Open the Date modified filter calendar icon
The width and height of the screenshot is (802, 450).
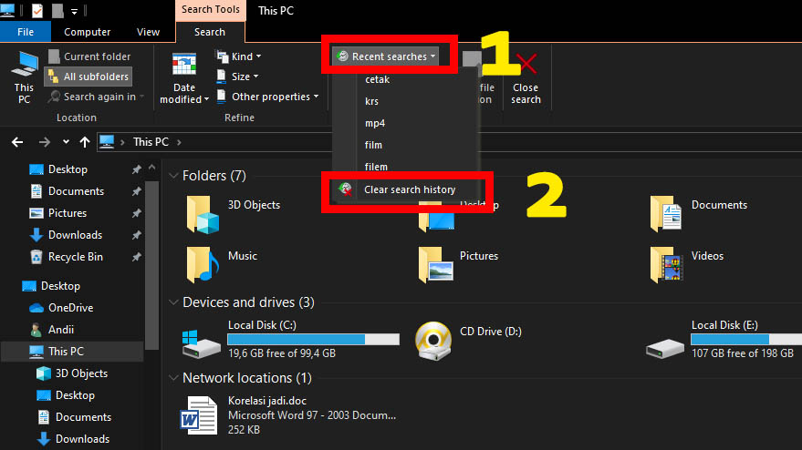tap(184, 66)
